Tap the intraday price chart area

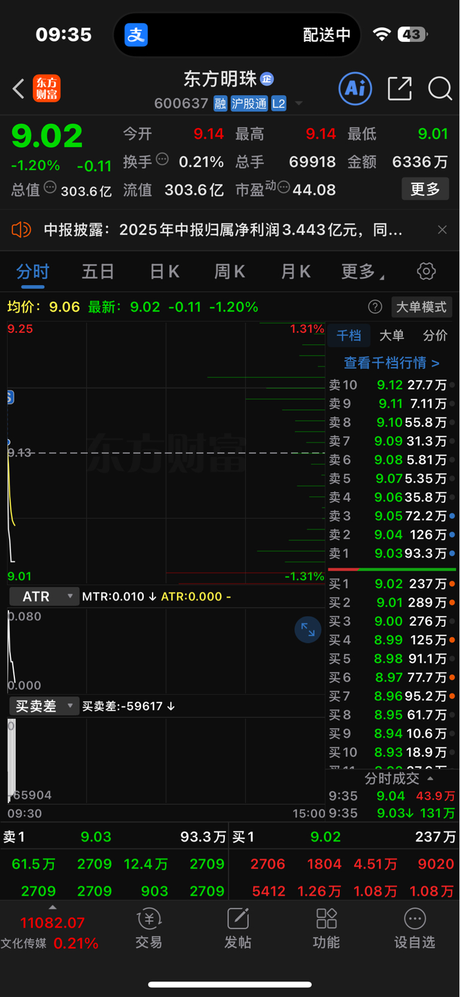[166, 453]
